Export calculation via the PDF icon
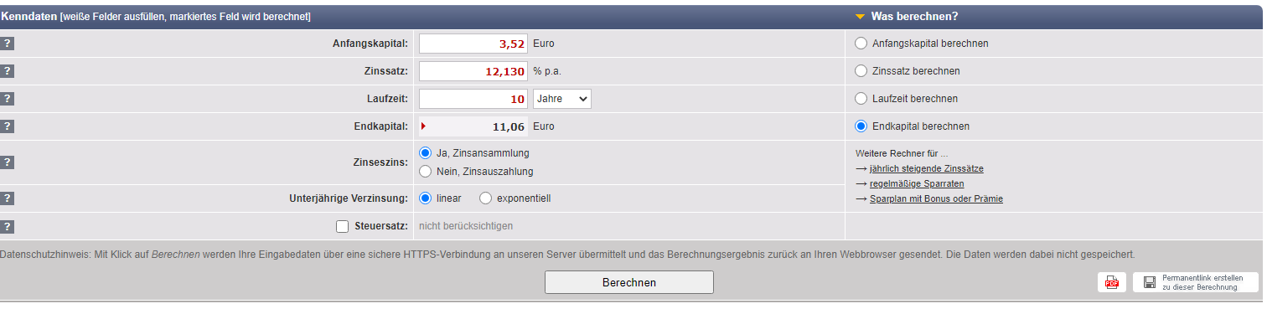Viewport: 1267px width, 309px height. (x=1112, y=283)
